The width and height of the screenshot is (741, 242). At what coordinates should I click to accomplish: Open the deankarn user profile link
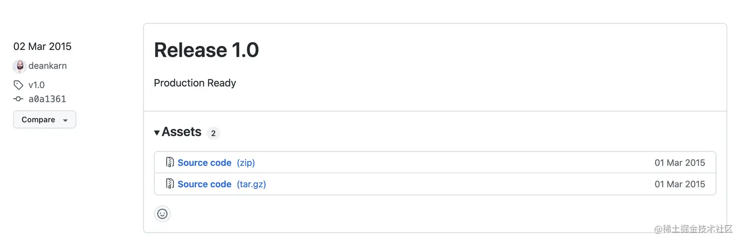[x=48, y=66]
